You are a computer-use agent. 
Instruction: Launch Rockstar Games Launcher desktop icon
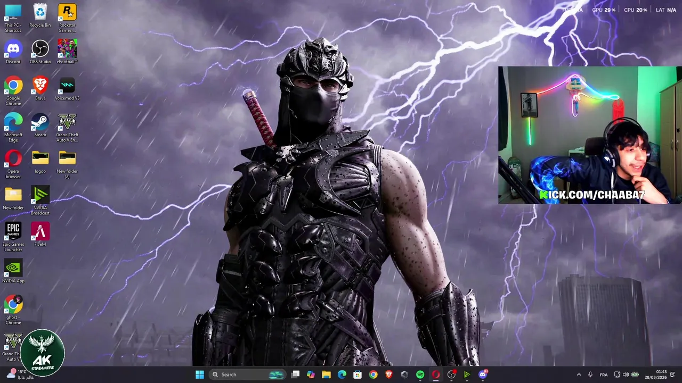[x=67, y=18]
